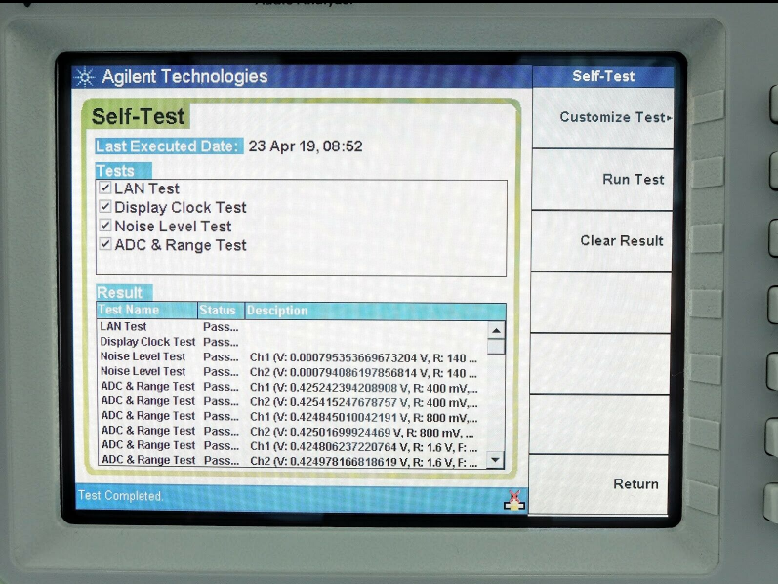Click the results scrollbar down arrow
The height and width of the screenshot is (584, 778).
(x=496, y=460)
